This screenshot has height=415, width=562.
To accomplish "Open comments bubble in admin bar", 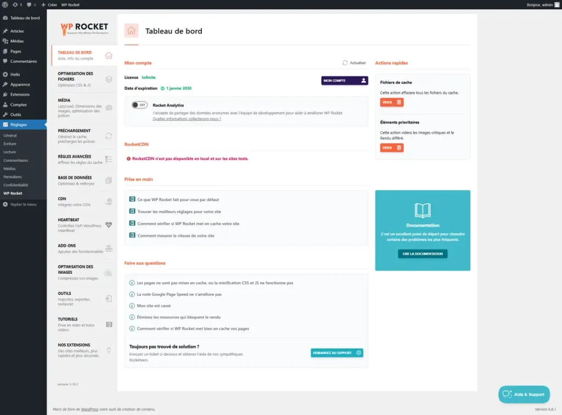I will [x=31, y=4].
